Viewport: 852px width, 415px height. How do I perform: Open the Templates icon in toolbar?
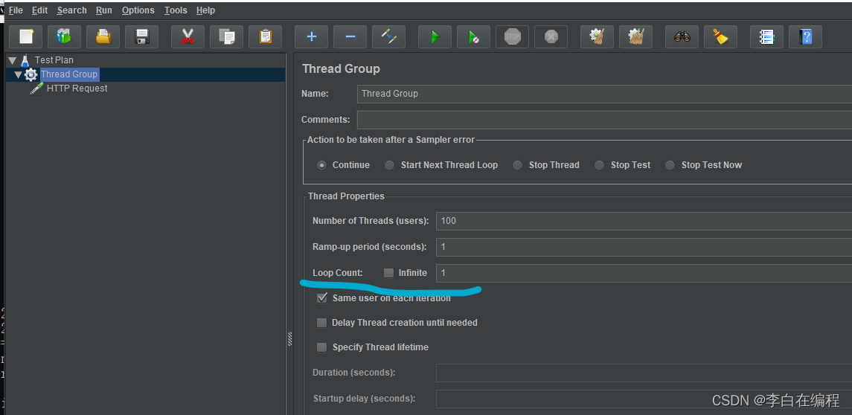click(64, 37)
